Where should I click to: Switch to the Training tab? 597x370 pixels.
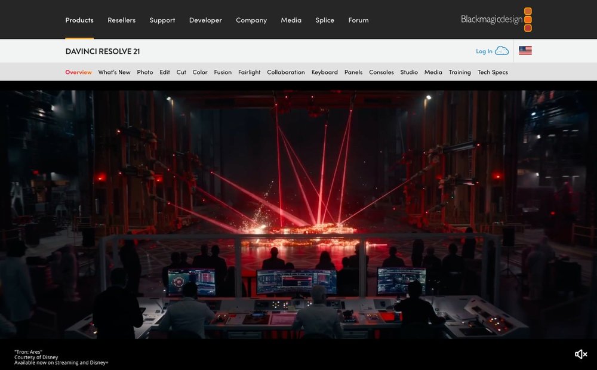(x=460, y=72)
